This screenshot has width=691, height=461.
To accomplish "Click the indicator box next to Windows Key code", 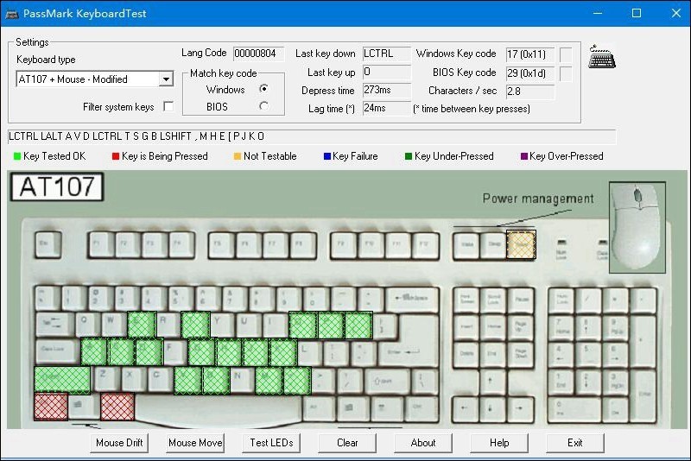I will [566, 54].
